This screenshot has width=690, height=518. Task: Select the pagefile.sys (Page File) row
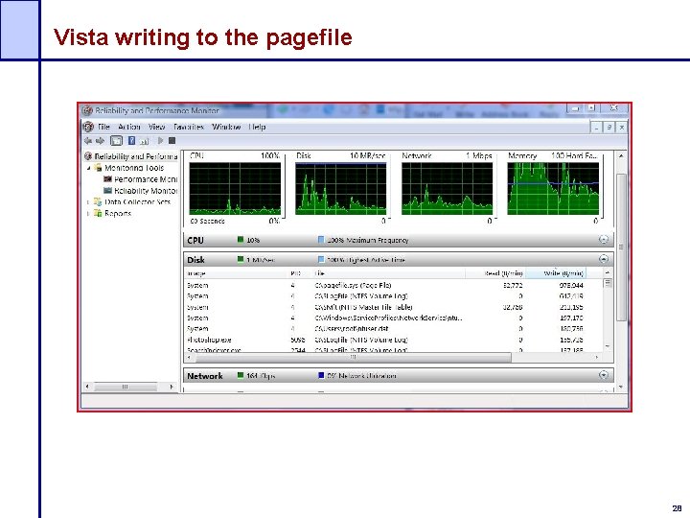(x=394, y=286)
